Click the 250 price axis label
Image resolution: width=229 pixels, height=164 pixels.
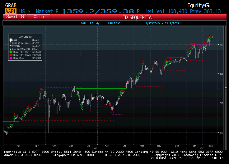(x=221, y=103)
